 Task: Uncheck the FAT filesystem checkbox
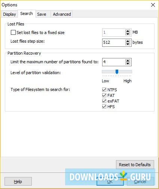pos(104,95)
